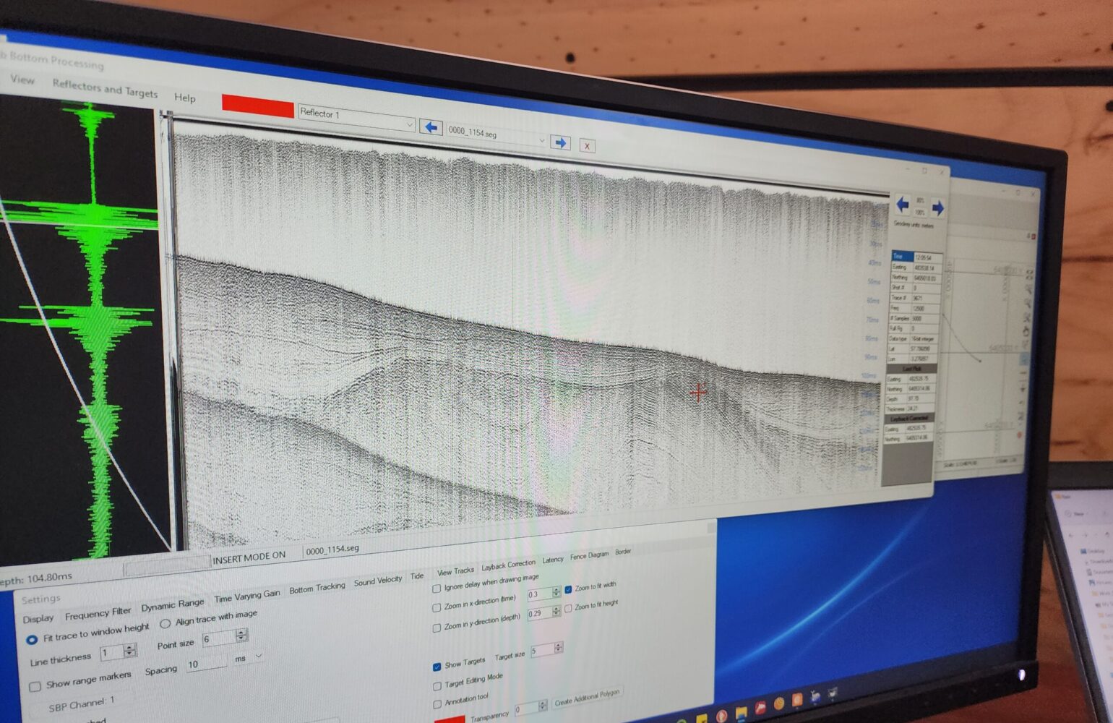Open the View menu

point(22,80)
